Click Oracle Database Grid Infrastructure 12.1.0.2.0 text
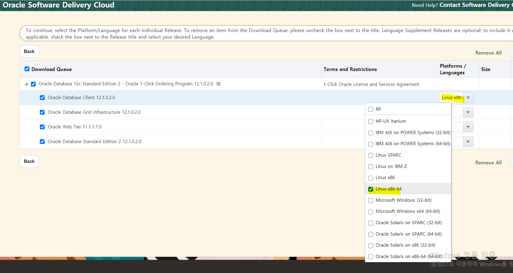513x273 pixels. [94, 112]
